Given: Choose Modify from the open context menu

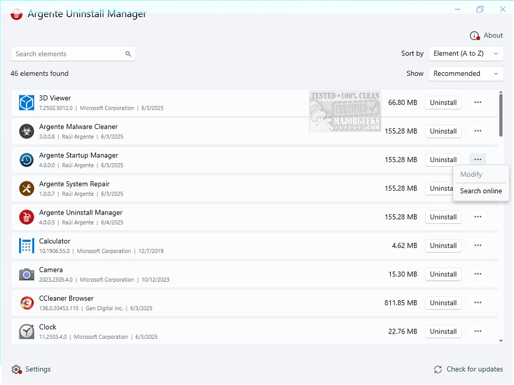Looking at the screenshot, I should pyautogui.click(x=471, y=174).
